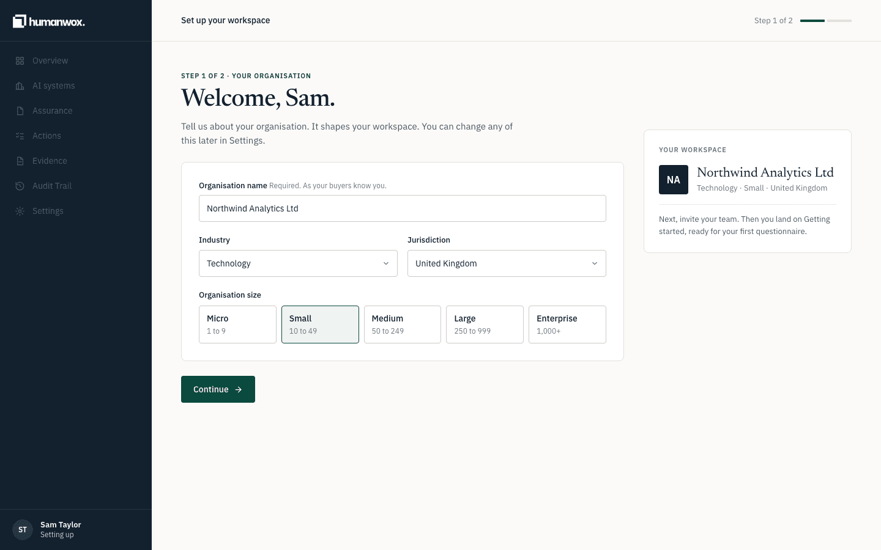Open the Assurance section
Screen dimensions: 881x550
[x=76, y=111]
